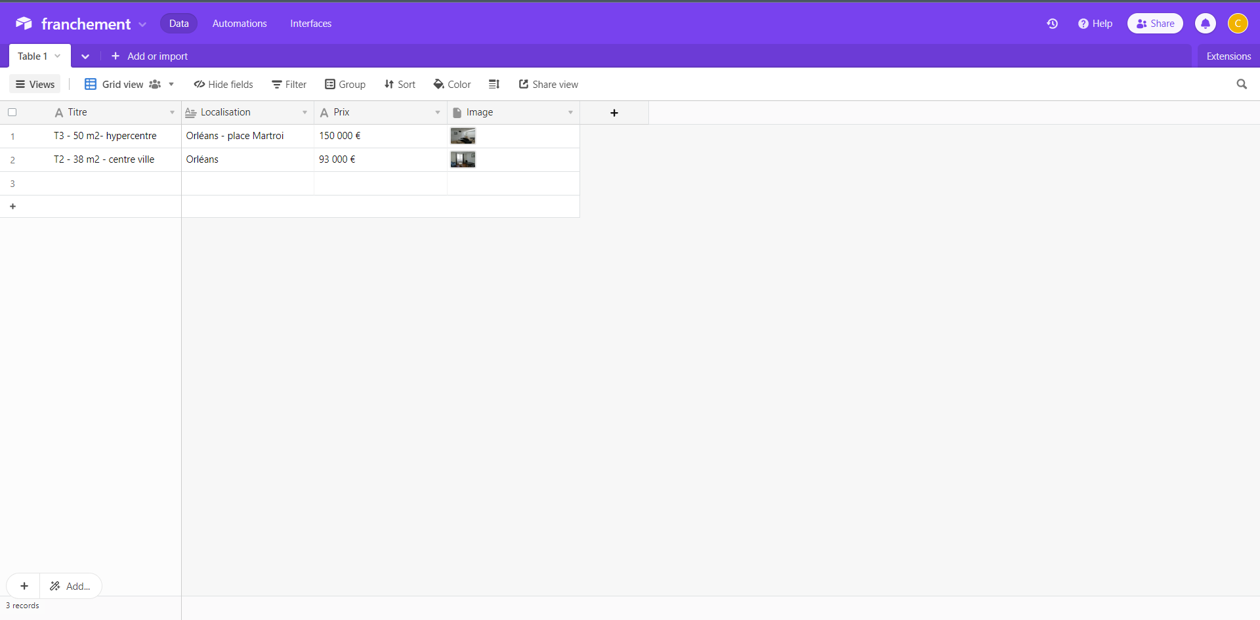Viewport: 1260px width, 620px height.
Task: Click the Airtable base logo icon
Action: [x=24, y=24]
